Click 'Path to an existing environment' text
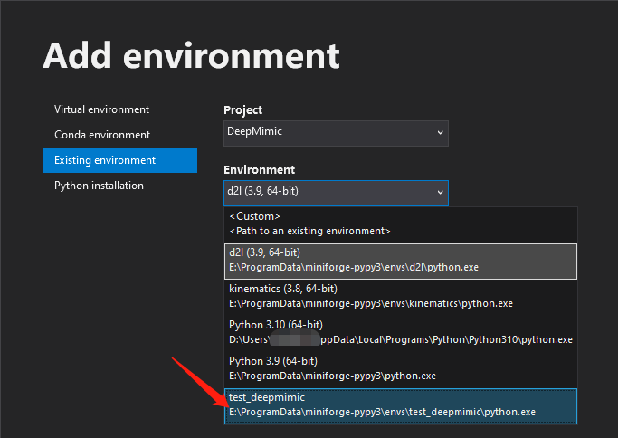The image size is (618, 438). coord(309,231)
